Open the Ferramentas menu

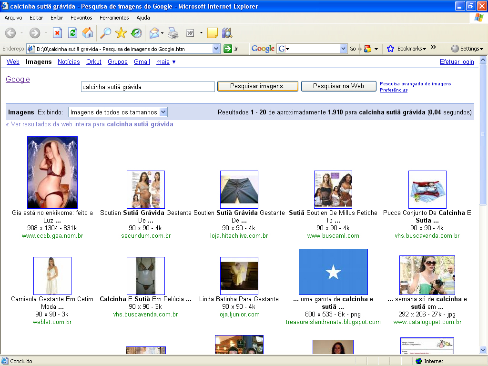(x=114, y=18)
